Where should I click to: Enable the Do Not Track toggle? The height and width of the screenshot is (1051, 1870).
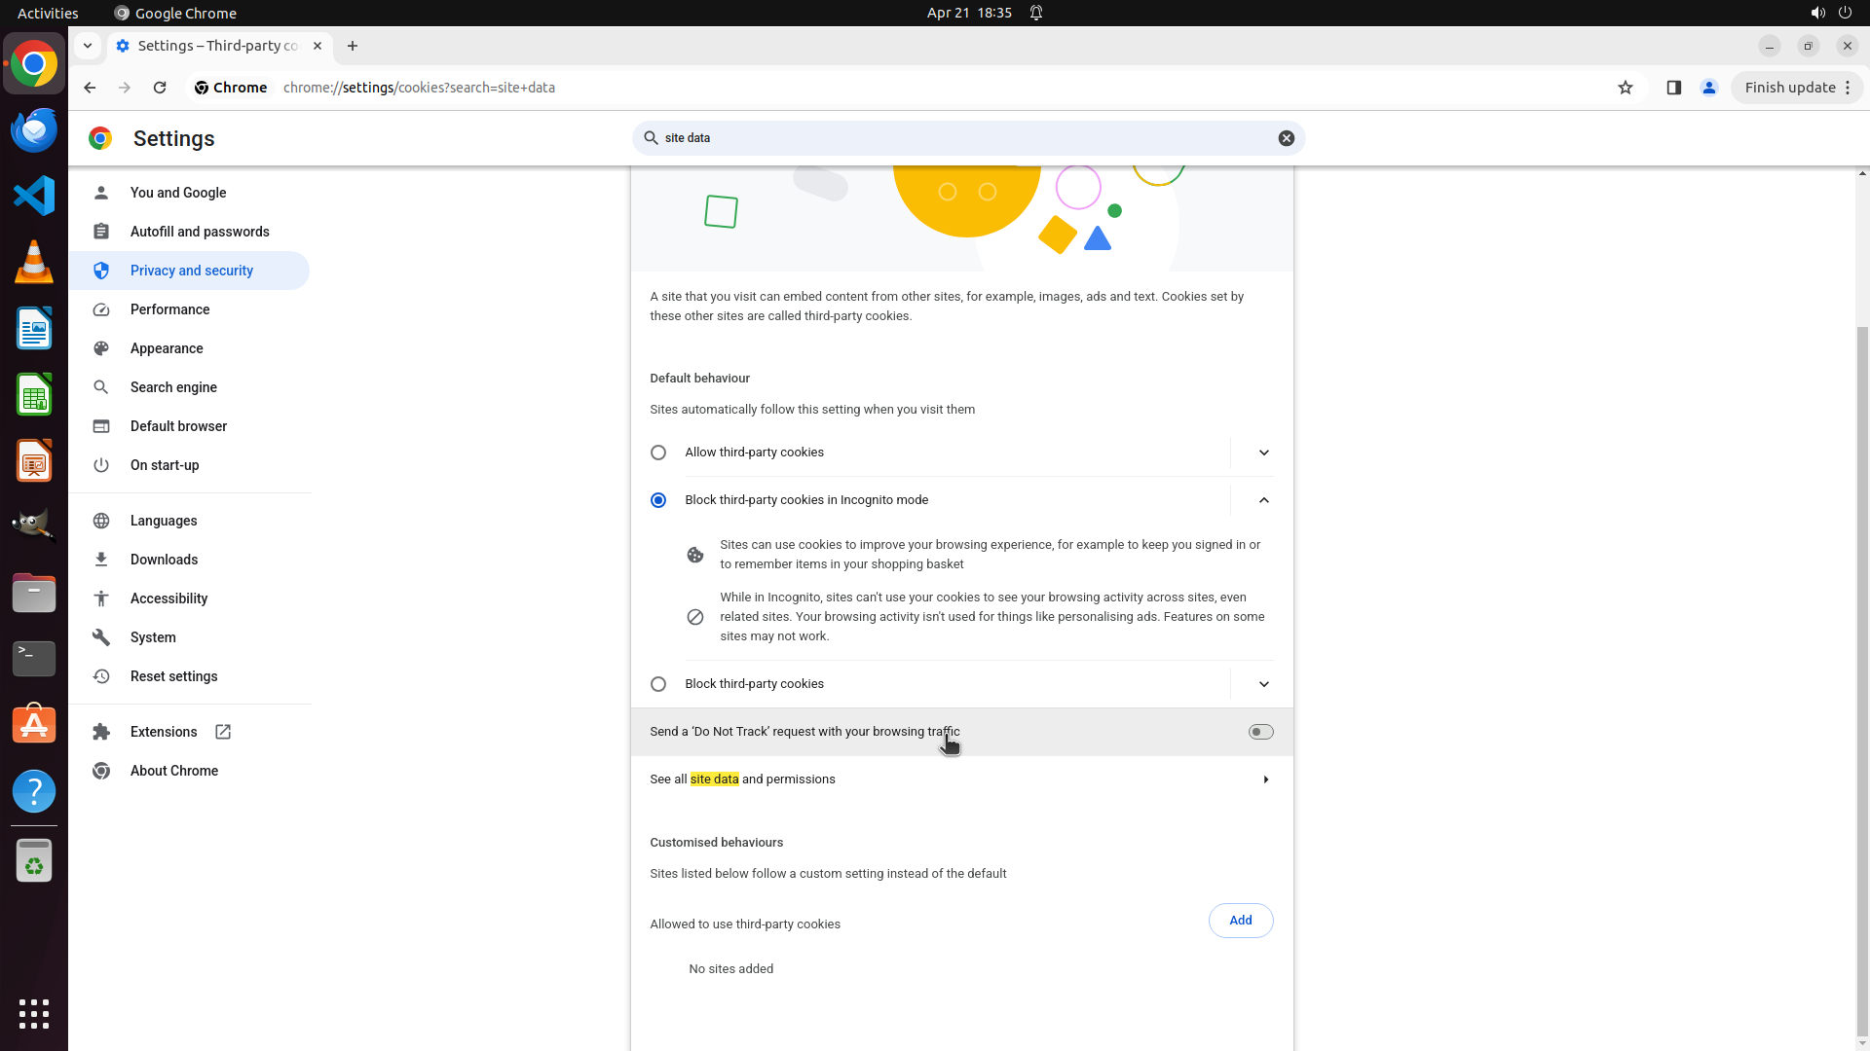coord(1260,732)
